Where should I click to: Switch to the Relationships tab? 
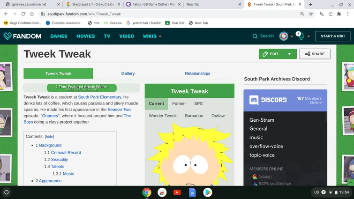pyautogui.click(x=197, y=74)
